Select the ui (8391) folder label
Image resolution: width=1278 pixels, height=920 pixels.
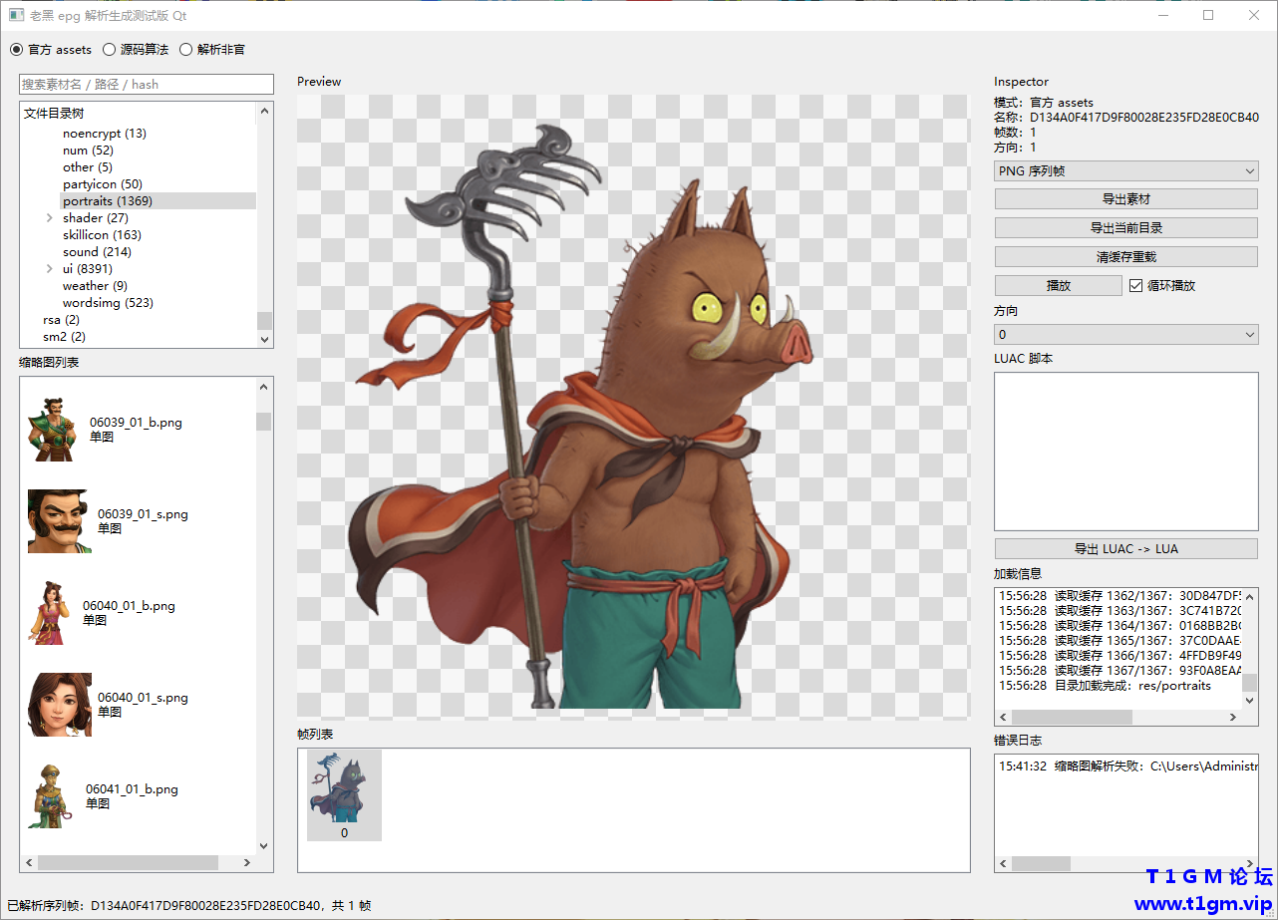point(88,269)
